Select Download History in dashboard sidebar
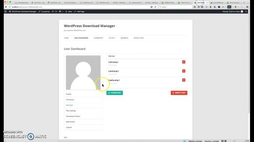 click(83, 116)
